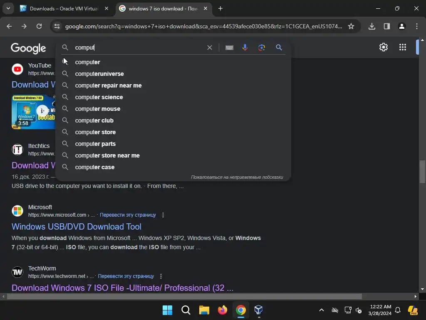
Task: Translate the TechWorm result page
Action: (126, 276)
